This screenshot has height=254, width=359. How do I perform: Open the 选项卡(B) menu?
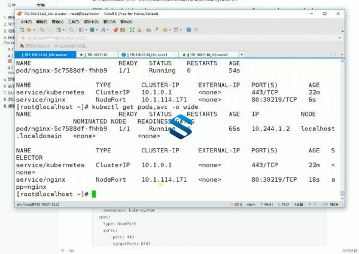91,22
